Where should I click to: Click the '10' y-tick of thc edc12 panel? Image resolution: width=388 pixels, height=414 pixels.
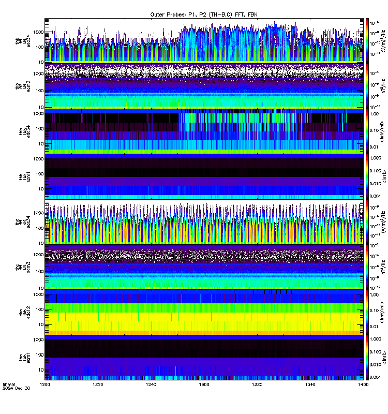point(41,325)
